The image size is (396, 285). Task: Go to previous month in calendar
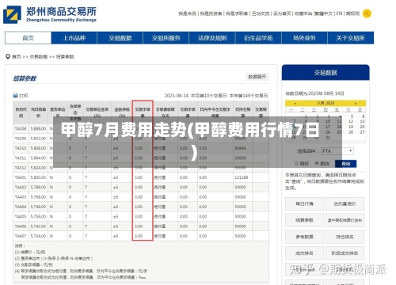[x=295, y=103]
